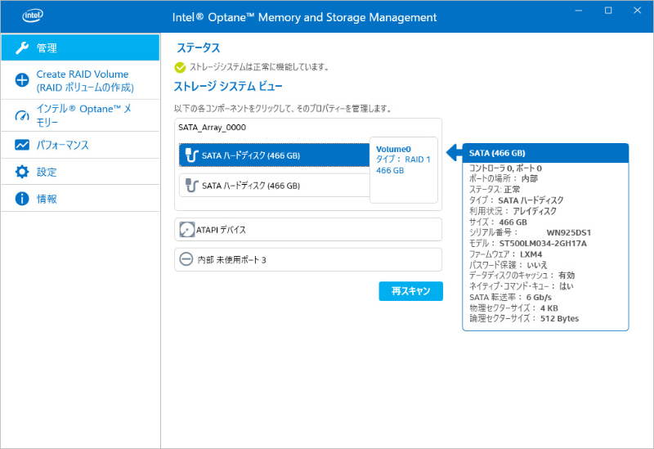
Task: Click ストレージ システム ビュー heading
Action: tap(228, 87)
